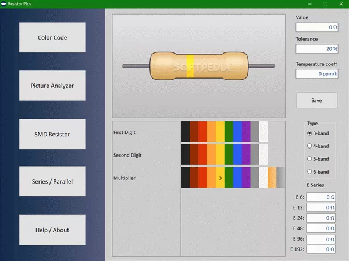Close the Resistor Plus window
Screen dimensions: 349x261
pos(341,4)
